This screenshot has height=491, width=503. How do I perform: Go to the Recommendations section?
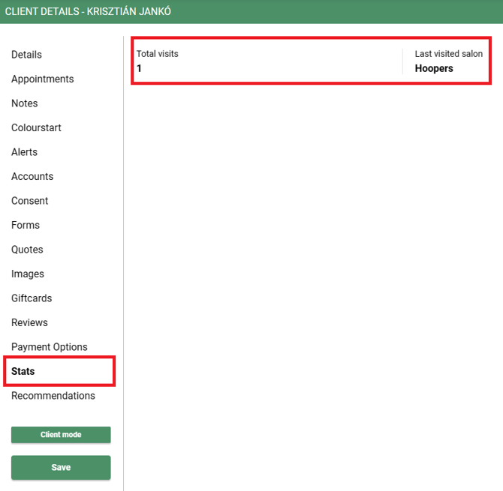pos(53,396)
